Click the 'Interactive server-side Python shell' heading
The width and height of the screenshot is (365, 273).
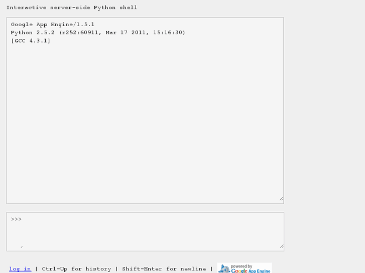pyautogui.click(x=72, y=8)
